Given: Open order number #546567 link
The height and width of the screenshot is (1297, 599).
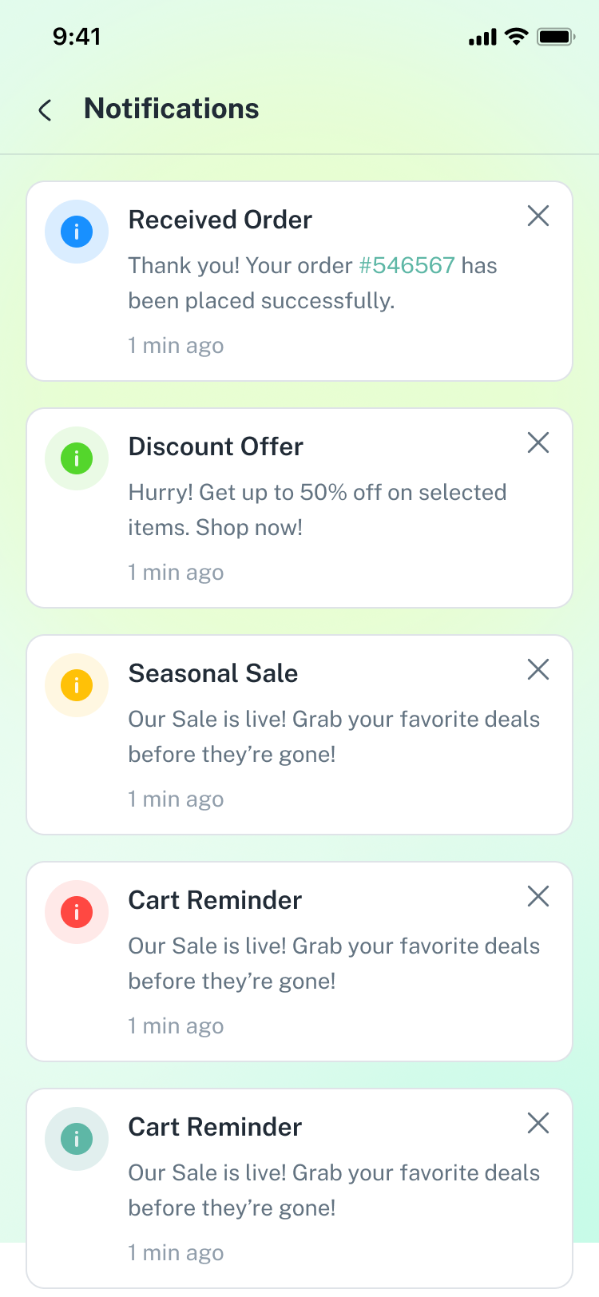Looking at the screenshot, I should [x=407, y=265].
